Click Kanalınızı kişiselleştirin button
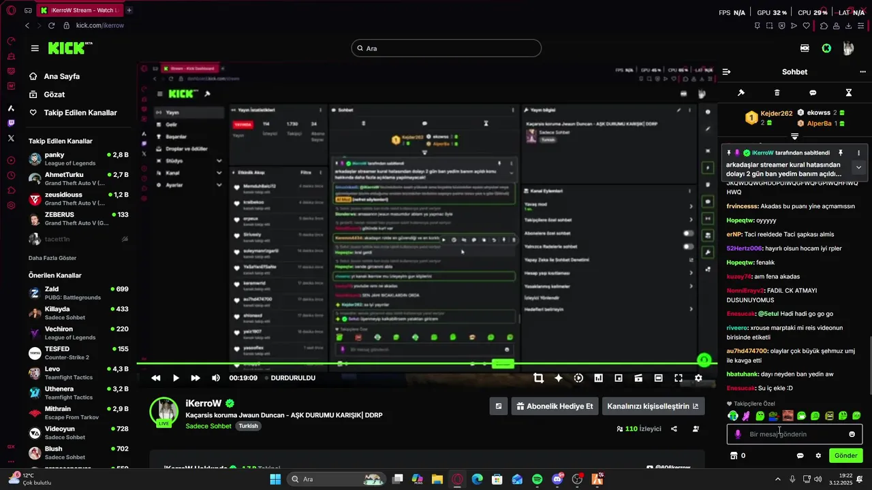Image resolution: width=872 pixels, height=490 pixels. pos(653,406)
